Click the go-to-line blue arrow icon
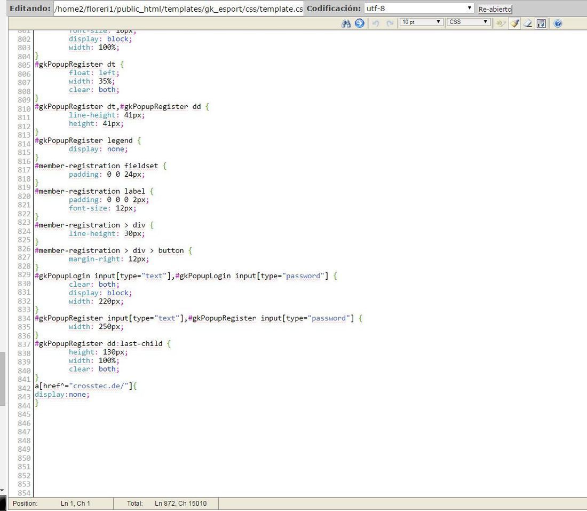 359,23
